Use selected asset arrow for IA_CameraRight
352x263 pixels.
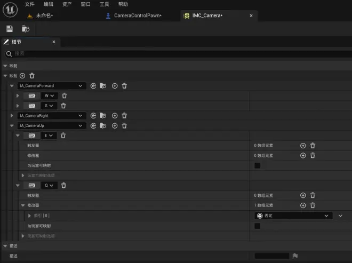93,116
